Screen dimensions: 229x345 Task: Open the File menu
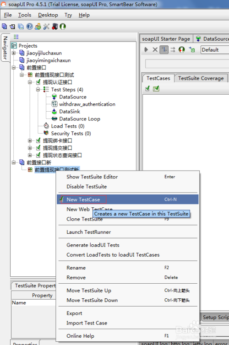[x=8, y=15]
